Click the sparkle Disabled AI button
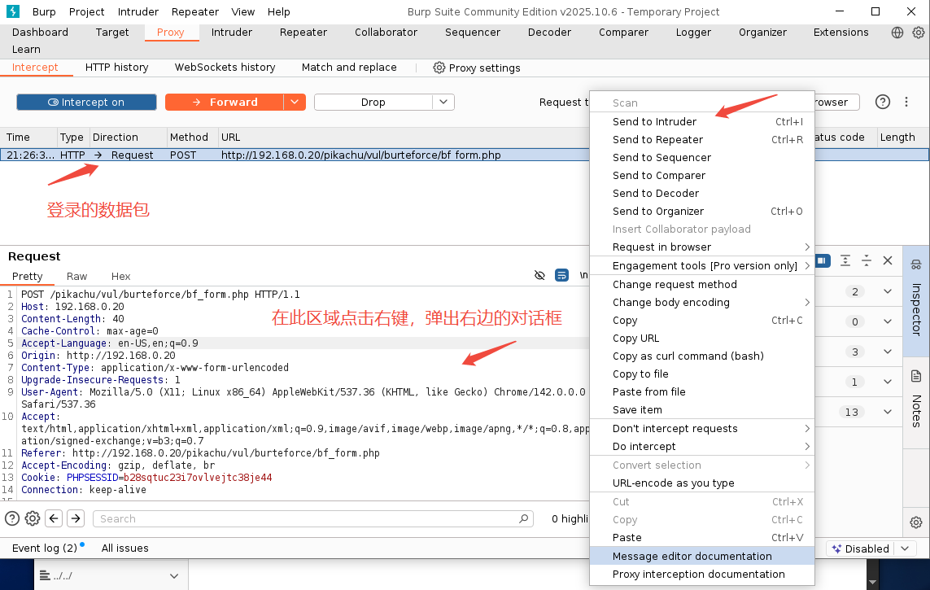930x590 pixels. pyautogui.click(x=861, y=548)
